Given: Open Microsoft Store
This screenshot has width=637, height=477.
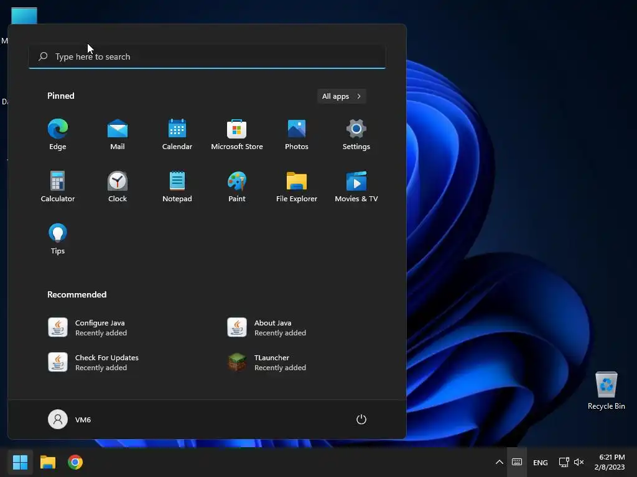Looking at the screenshot, I should point(237,135).
